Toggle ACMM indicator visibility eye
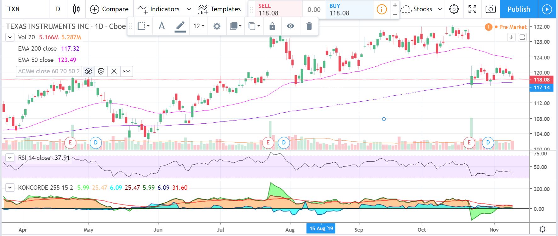Viewport: 558px width, 236px height. click(x=88, y=71)
